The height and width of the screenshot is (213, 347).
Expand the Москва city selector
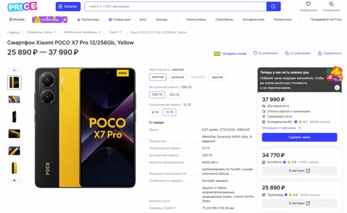(17, 19)
